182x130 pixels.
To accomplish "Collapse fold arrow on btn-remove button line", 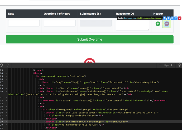I will click(7, 122).
